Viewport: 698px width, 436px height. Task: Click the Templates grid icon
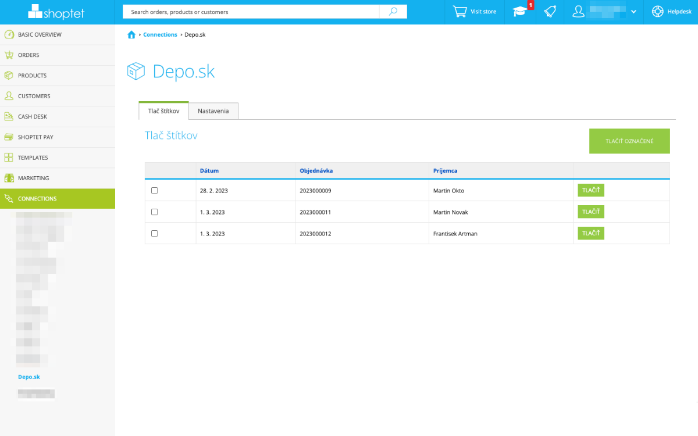9,158
